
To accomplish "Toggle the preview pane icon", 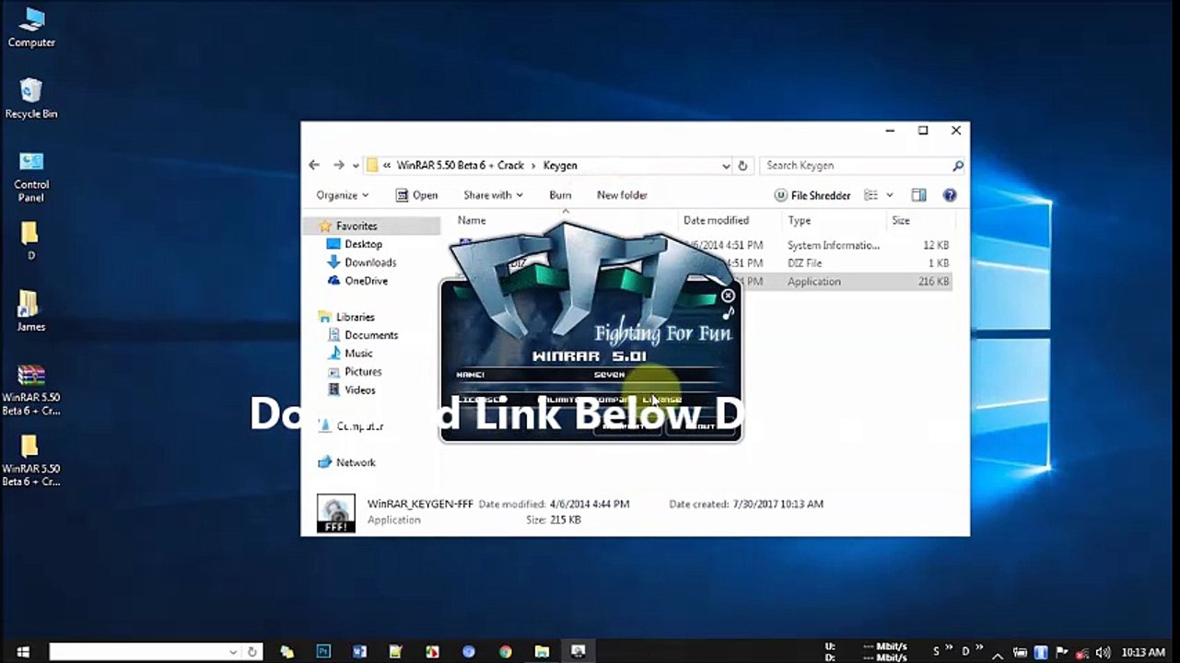I will coord(918,195).
